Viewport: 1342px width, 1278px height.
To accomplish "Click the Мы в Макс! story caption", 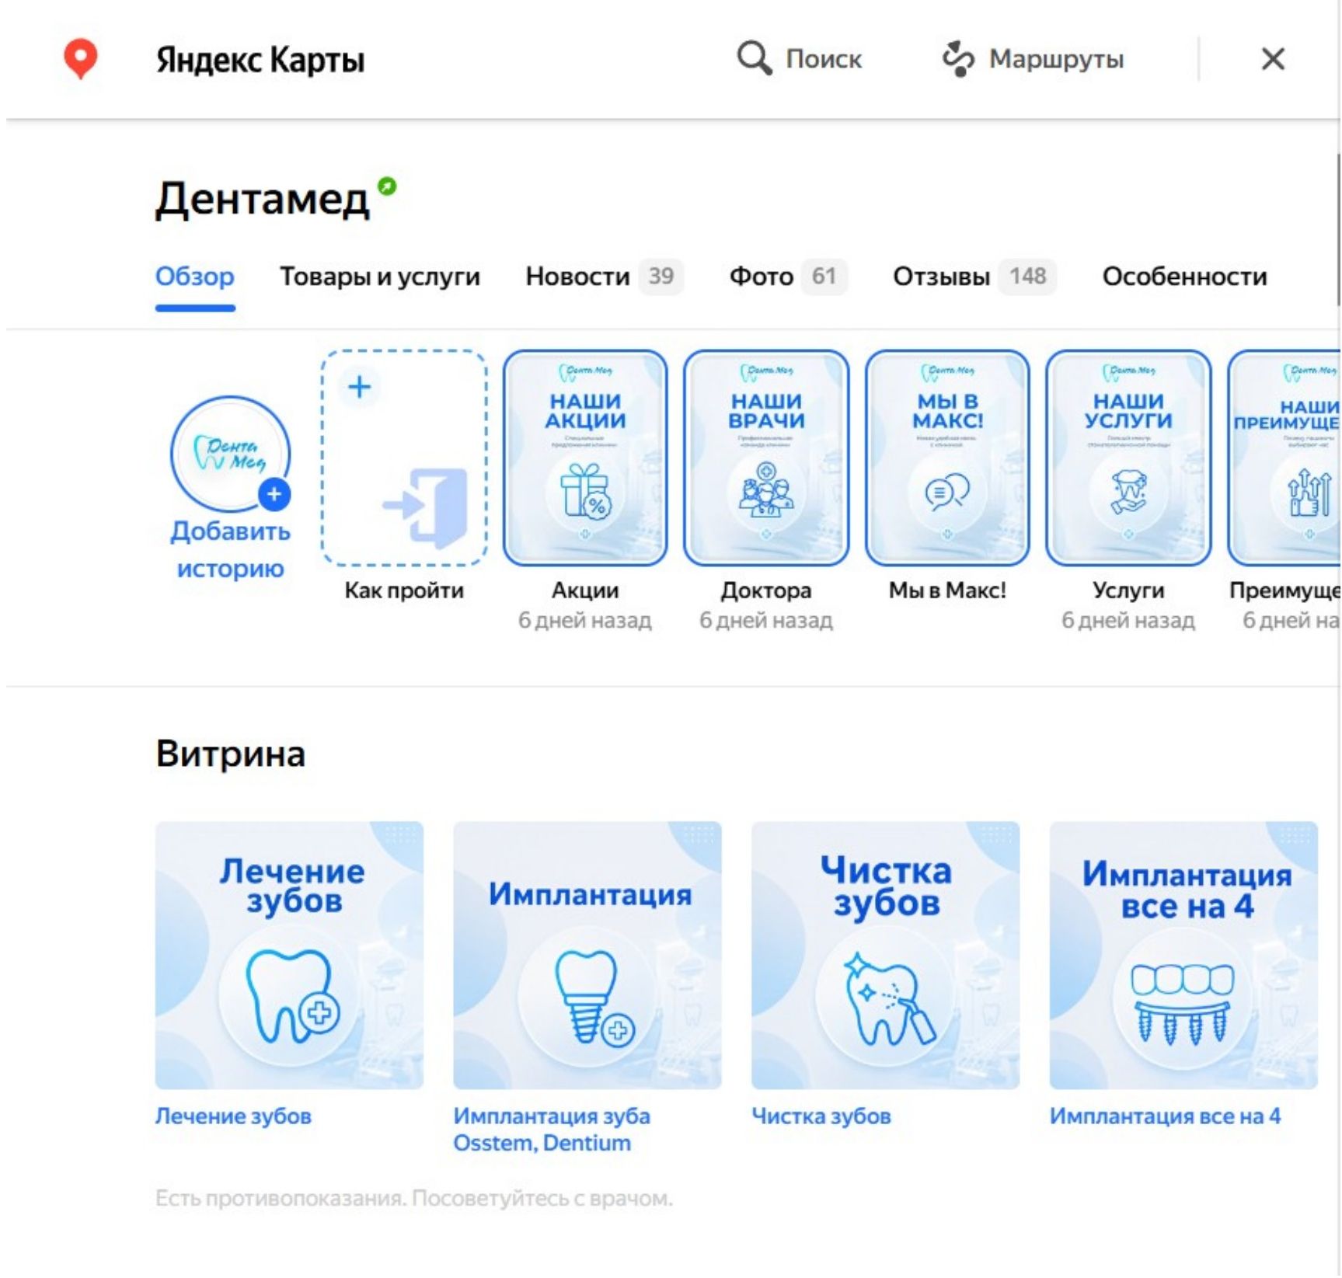I will coord(947,590).
